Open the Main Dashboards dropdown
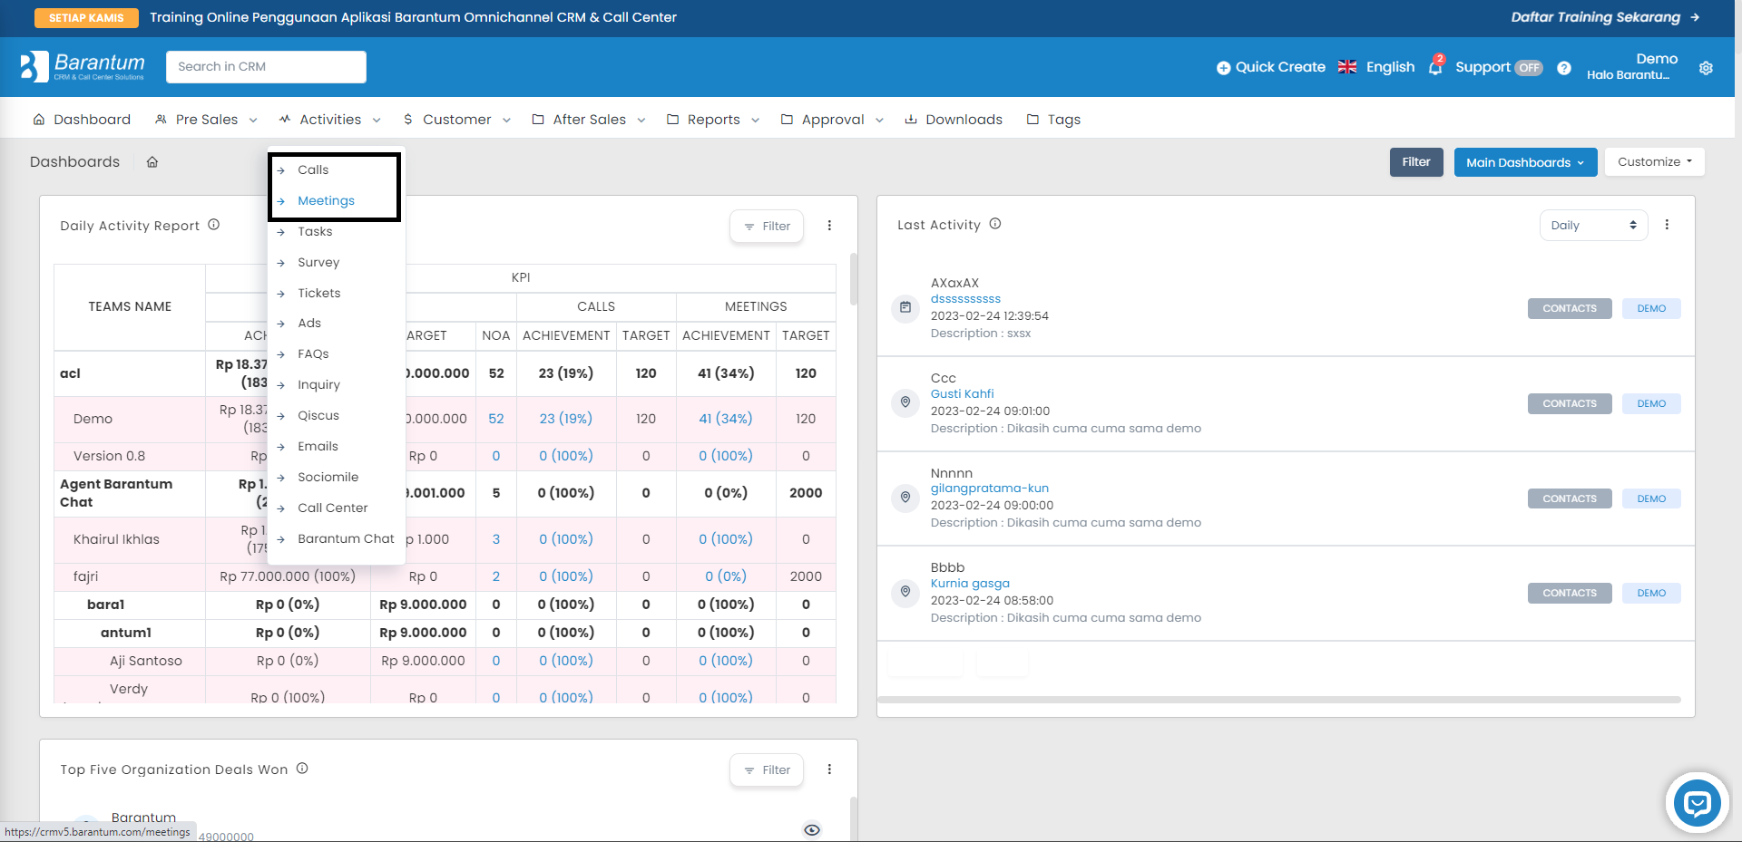Viewport: 1742px width, 842px height. tap(1525, 162)
